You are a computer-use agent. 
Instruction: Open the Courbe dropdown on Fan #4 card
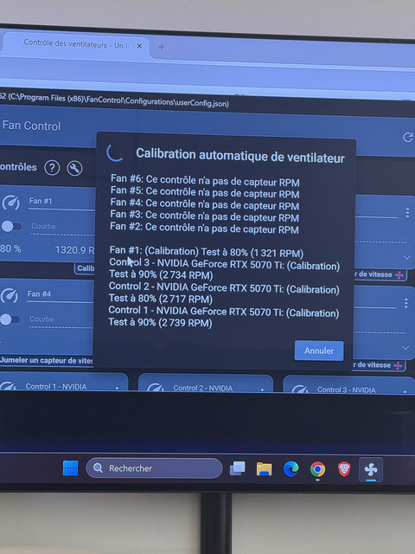[61, 320]
